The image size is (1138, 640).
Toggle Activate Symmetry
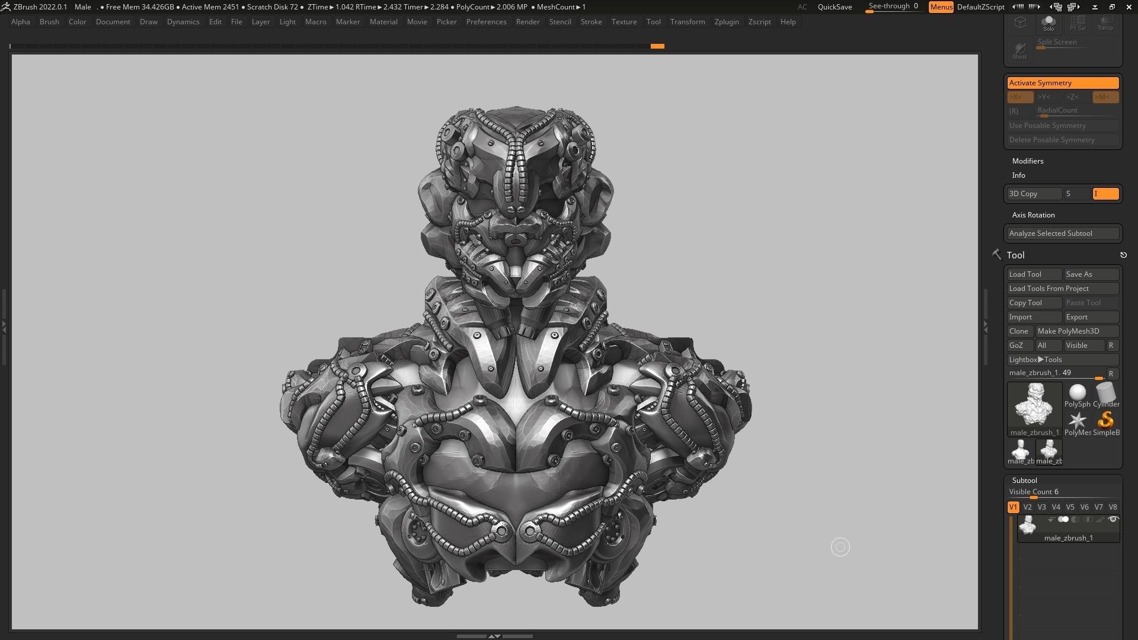point(1063,83)
